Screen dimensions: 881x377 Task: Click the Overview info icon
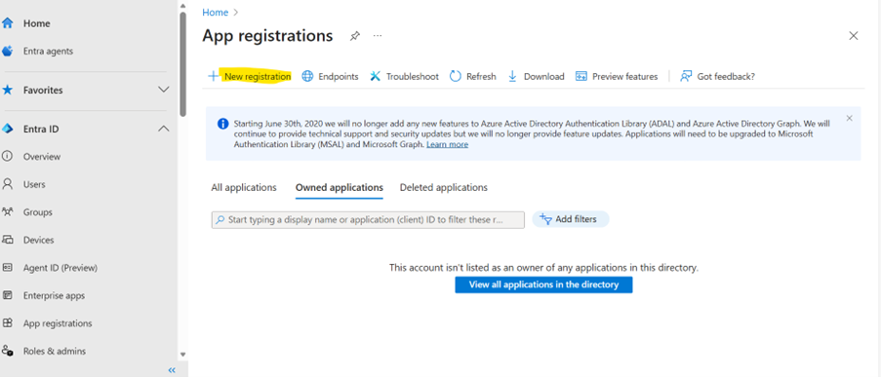[7, 157]
